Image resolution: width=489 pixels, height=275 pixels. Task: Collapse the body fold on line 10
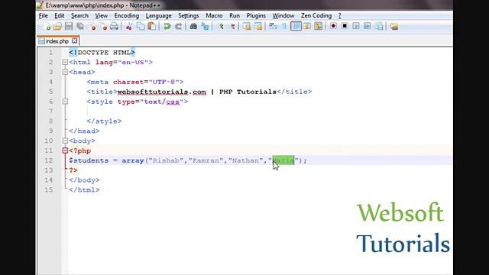[x=65, y=141]
